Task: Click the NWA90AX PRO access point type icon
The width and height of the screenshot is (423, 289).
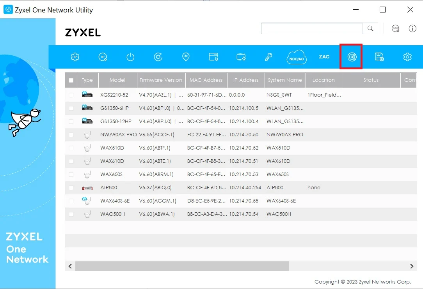Action: 87,134
